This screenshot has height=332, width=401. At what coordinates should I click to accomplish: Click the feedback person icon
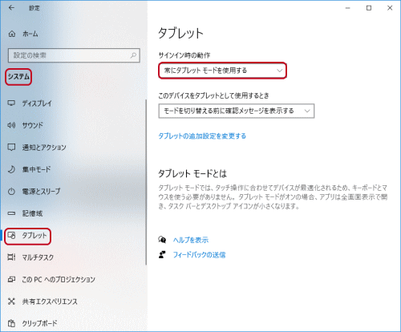coord(162,254)
